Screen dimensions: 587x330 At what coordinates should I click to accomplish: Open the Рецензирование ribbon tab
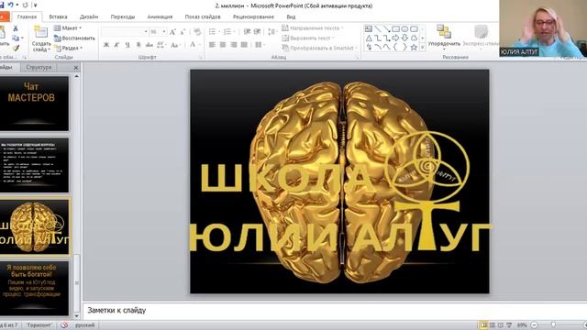pyautogui.click(x=253, y=16)
